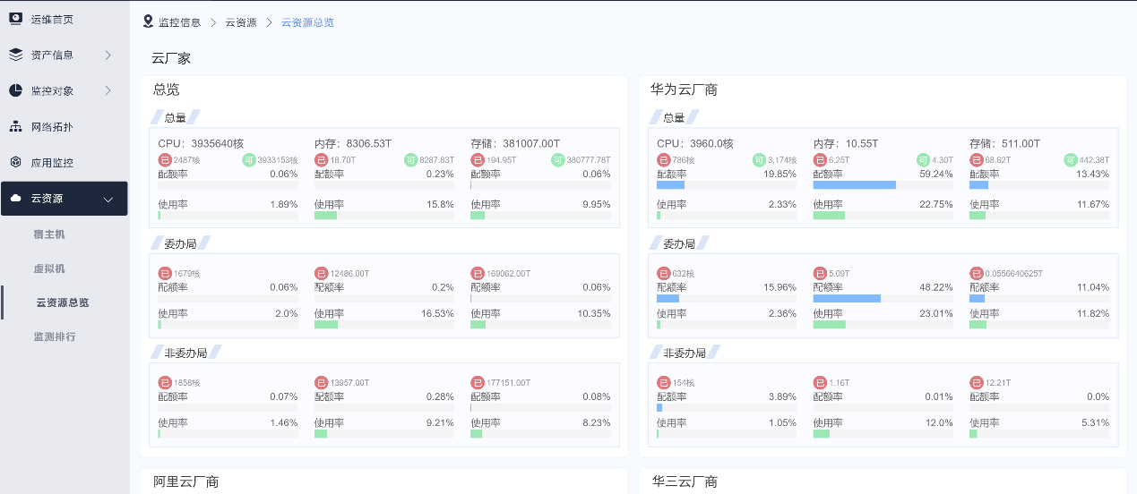Image resolution: width=1137 pixels, height=494 pixels.
Task: Expand the 资产信息 submenu chevron
Action: point(108,55)
